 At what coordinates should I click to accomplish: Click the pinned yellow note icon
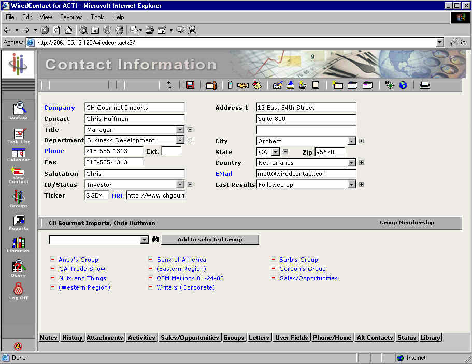click(x=257, y=85)
